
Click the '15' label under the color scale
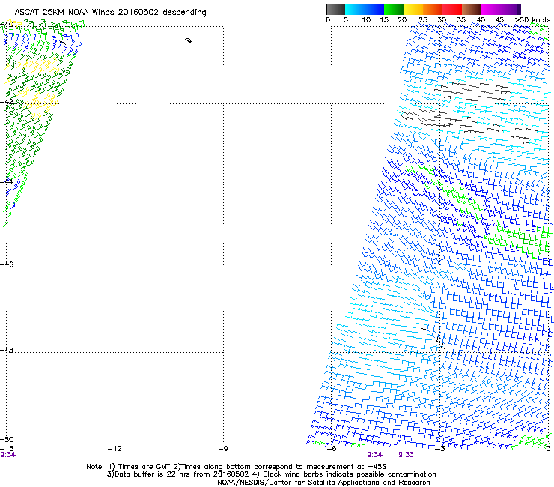click(x=384, y=20)
